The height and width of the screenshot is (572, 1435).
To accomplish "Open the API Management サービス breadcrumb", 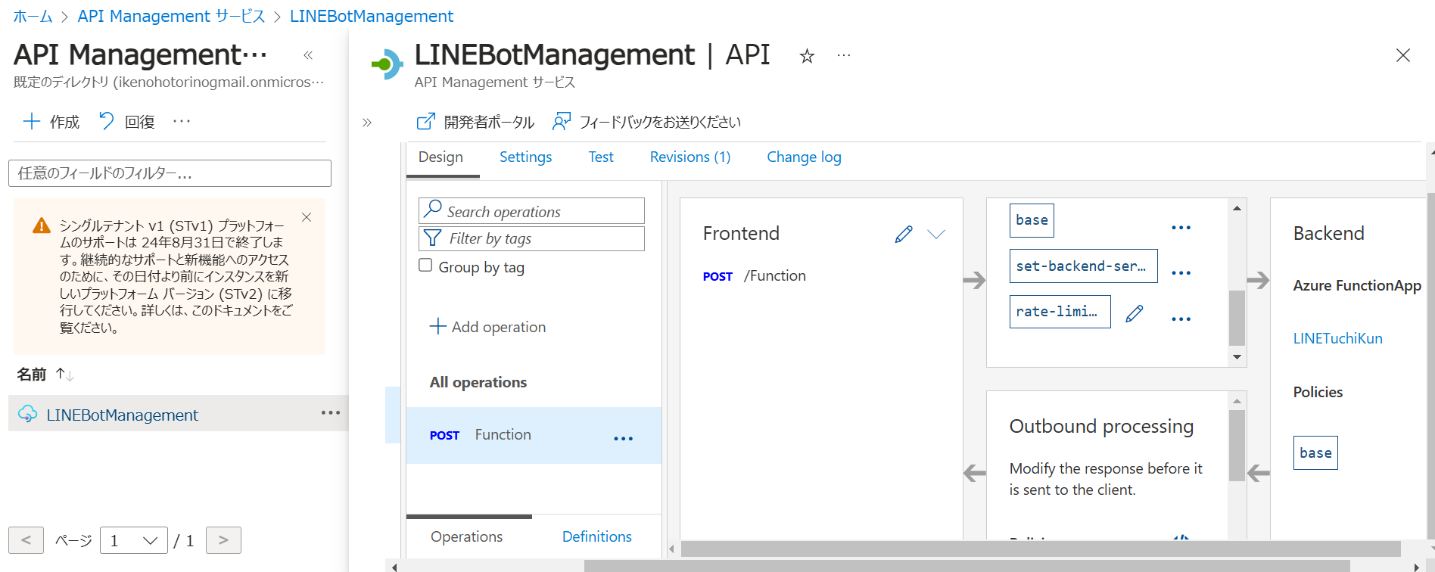I will [x=171, y=16].
